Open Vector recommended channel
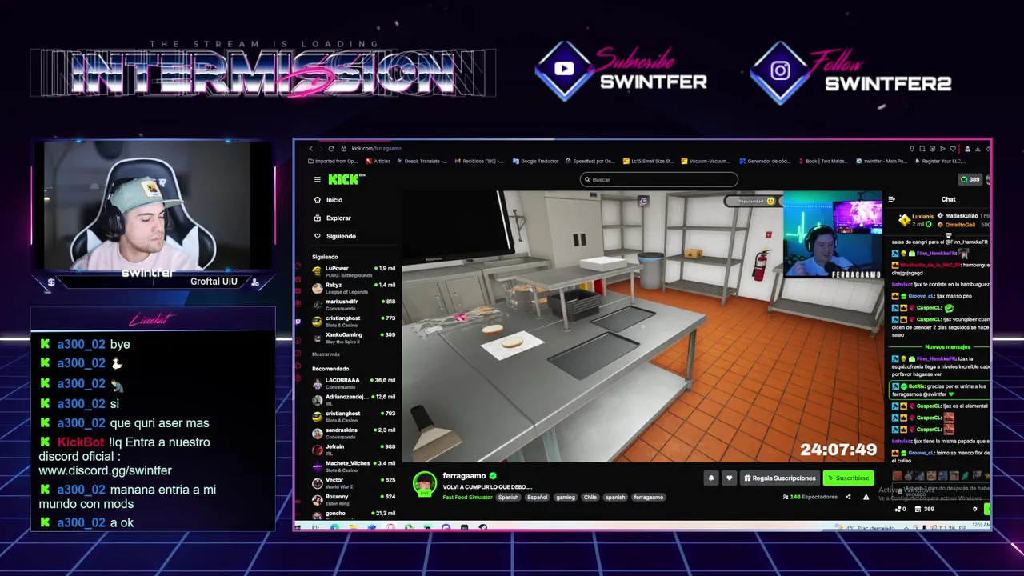 click(354, 482)
